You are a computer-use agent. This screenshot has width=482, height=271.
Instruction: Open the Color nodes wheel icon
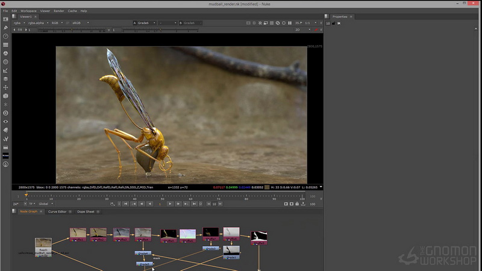[x=5, y=54]
